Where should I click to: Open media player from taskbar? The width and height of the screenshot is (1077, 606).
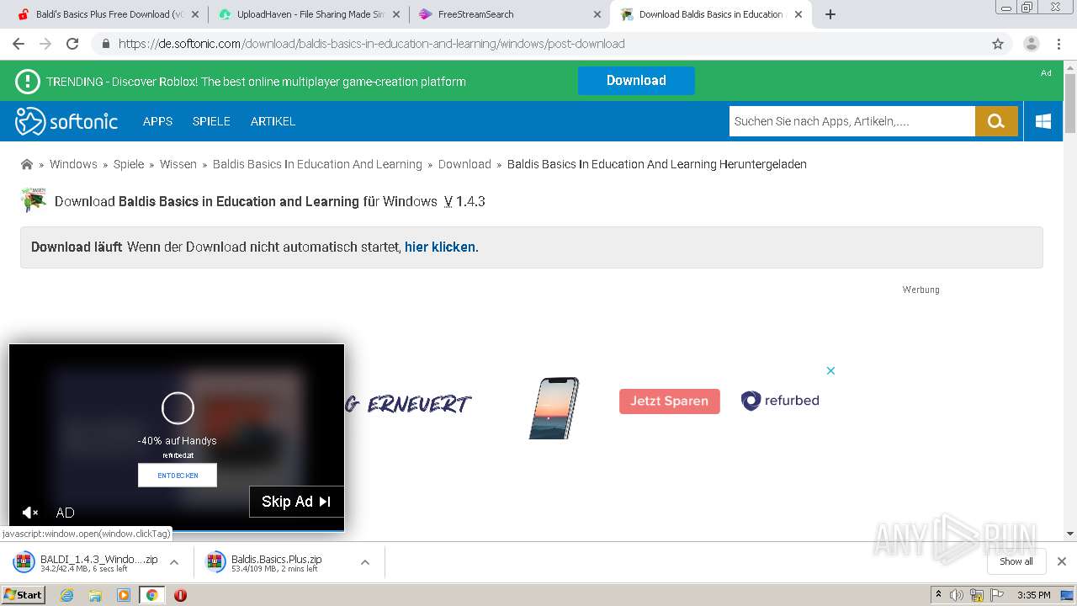(x=124, y=595)
